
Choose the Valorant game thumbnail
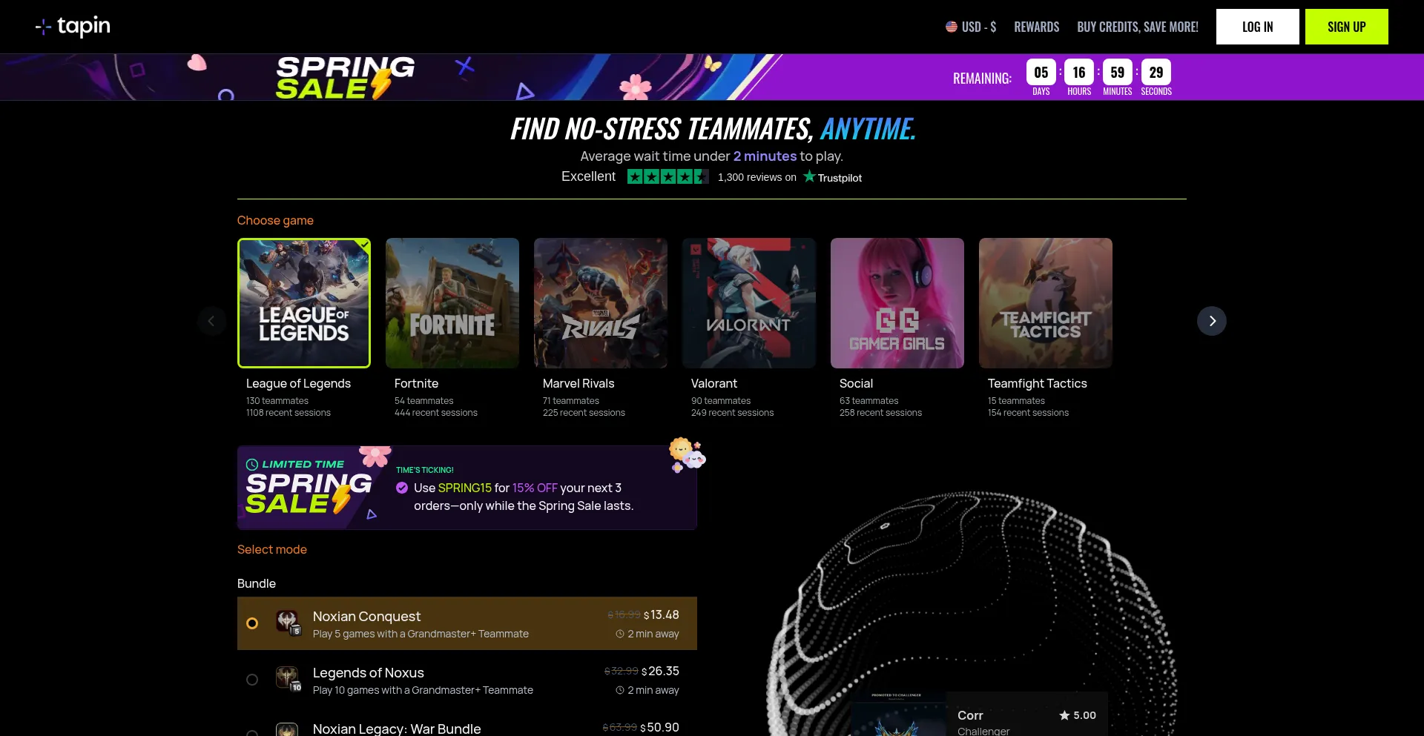point(749,303)
